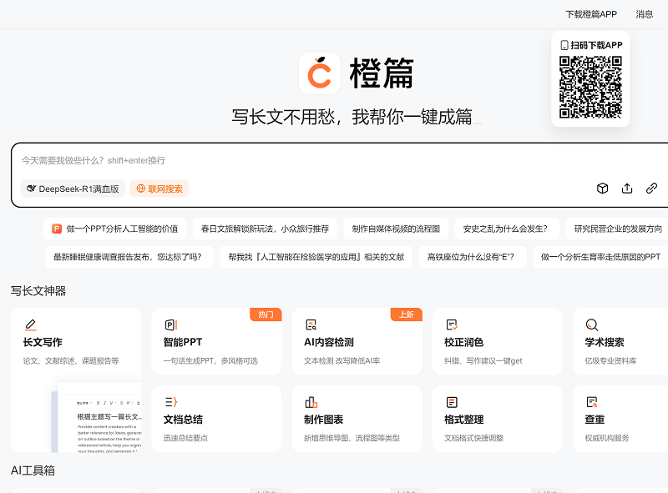Click the AI detection icon on AI内容检测 card
The image size is (668, 493).
click(311, 324)
